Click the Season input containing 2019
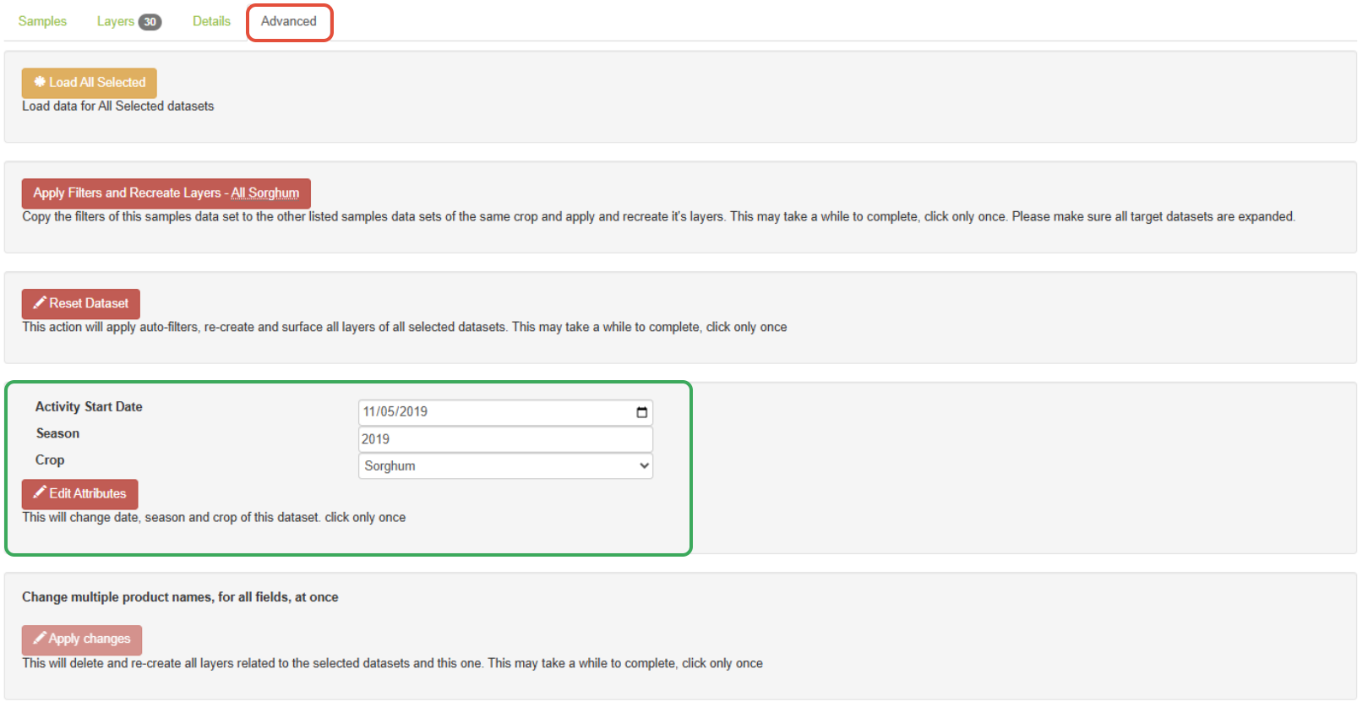 [505, 439]
